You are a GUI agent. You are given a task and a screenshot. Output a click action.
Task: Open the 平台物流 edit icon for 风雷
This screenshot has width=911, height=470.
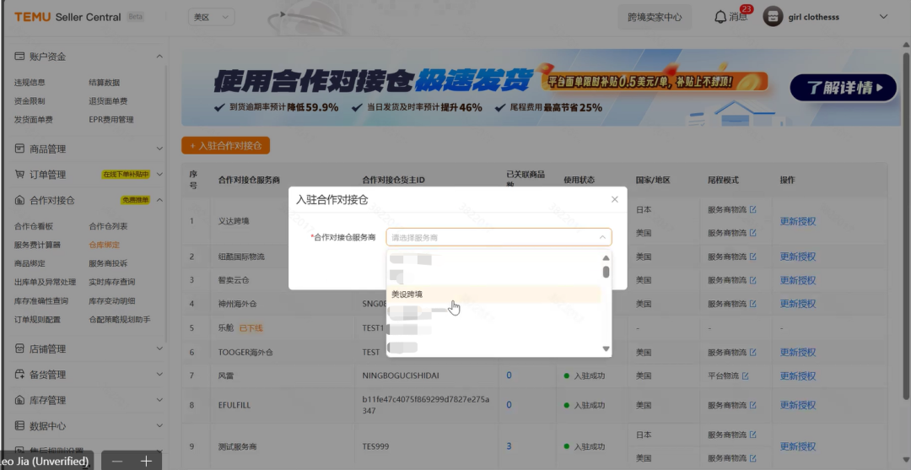pos(745,375)
